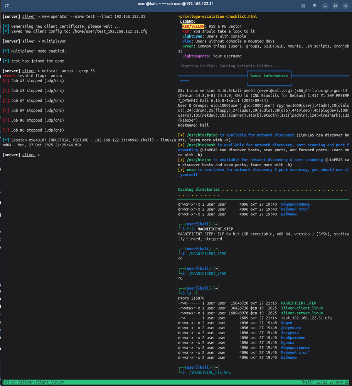The height and width of the screenshot is (386, 352).
Task: Close the terminal window
Action: 345,6
